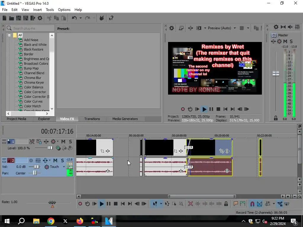Select Envelope Edit tool in the bottom toolbar
Screen dimensions: 303x227
(167, 204)
